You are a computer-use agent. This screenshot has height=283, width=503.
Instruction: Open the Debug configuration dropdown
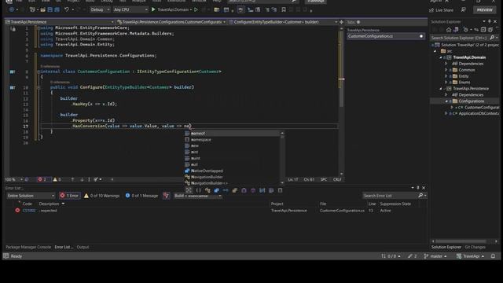100,9
